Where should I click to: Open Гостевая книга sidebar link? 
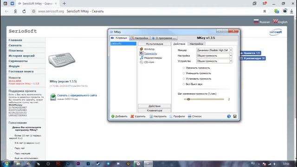pos(21,71)
